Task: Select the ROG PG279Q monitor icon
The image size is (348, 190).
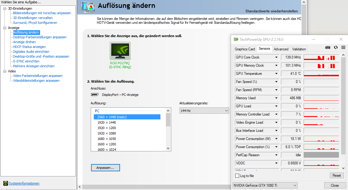Action: (120, 51)
